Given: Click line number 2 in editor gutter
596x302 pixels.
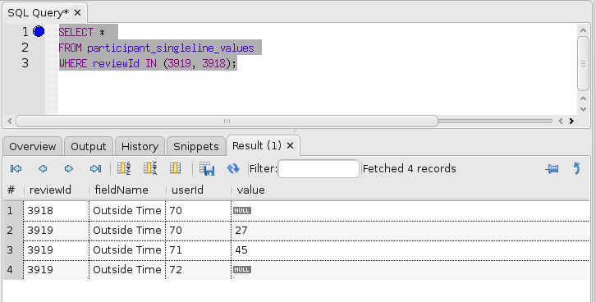Looking at the screenshot, I should point(25,48).
